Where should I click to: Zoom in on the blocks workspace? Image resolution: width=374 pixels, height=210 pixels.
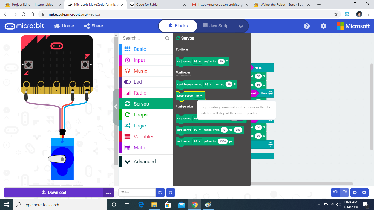pyautogui.click(x=364, y=192)
